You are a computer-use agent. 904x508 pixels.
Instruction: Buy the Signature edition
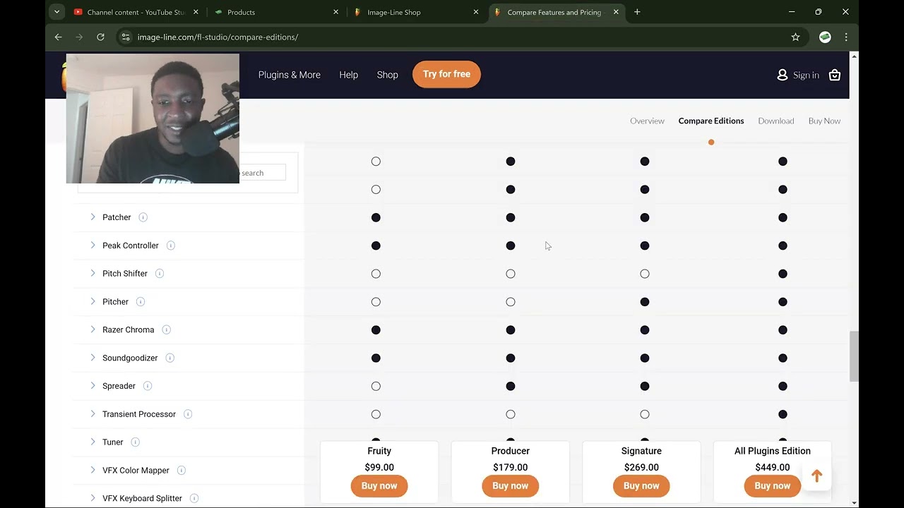641,486
